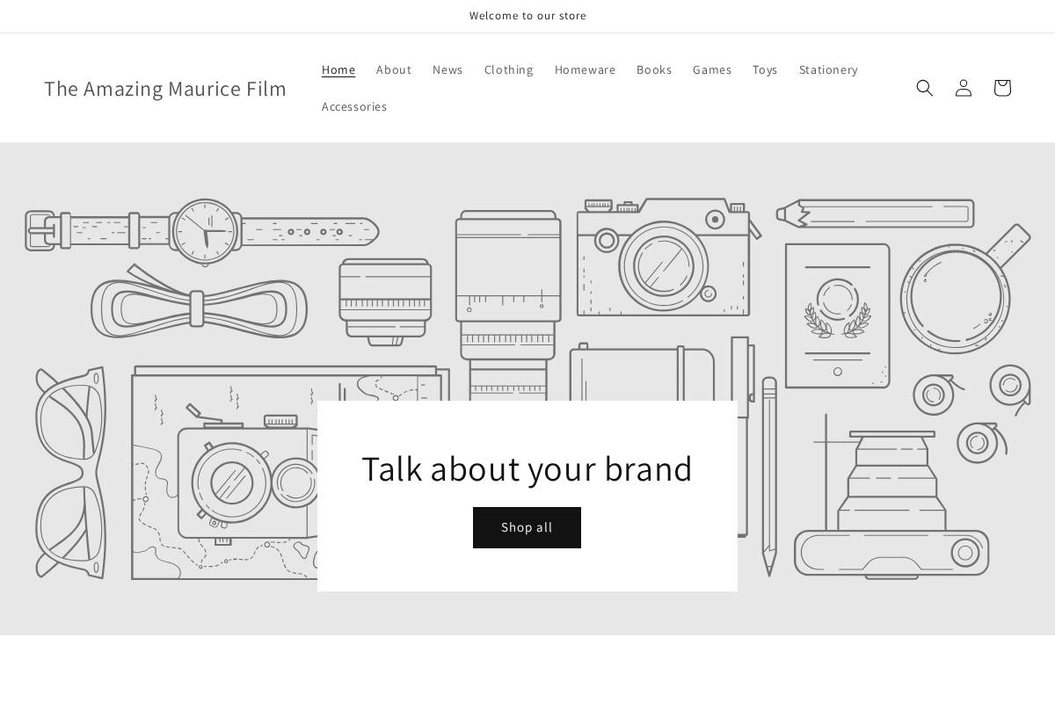Click the Shop all button
1055x703 pixels.
click(527, 527)
